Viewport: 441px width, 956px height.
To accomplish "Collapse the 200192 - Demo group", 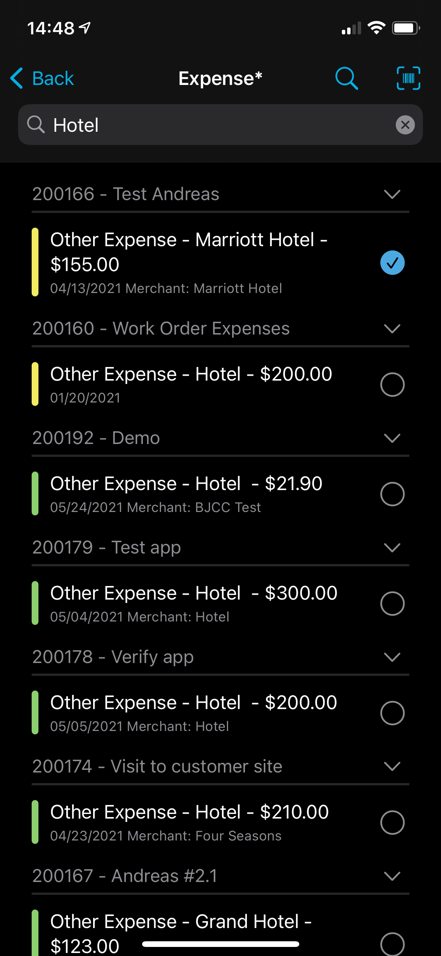I will (392, 438).
